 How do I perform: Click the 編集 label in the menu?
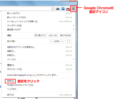tap(9, 35)
